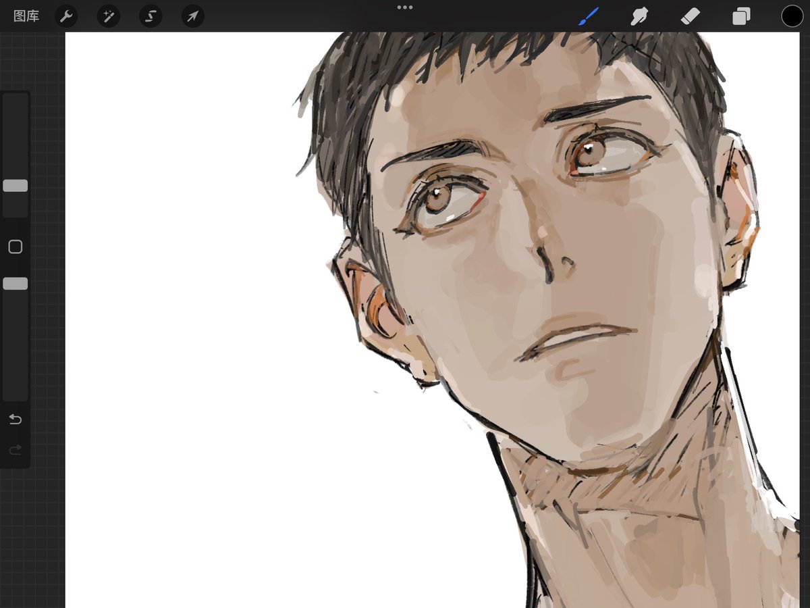This screenshot has height=608, width=810.
Task: Open the Layers panel
Action: tap(741, 16)
